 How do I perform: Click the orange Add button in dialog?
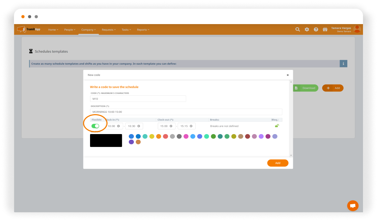click(277, 163)
